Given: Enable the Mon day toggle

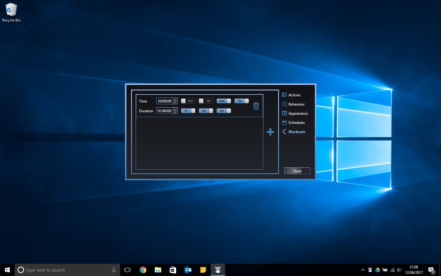Looking at the screenshot, I should pos(188,101).
